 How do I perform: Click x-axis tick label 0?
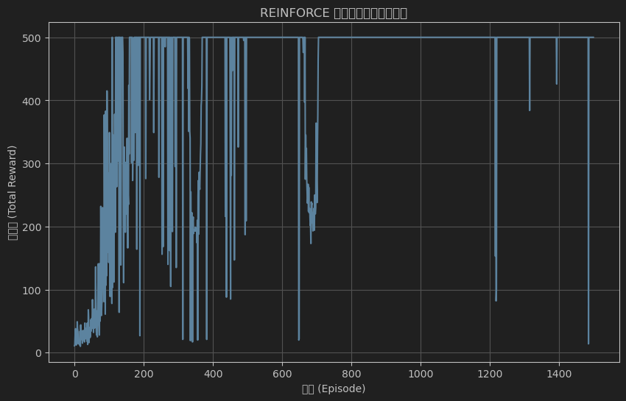point(74,374)
